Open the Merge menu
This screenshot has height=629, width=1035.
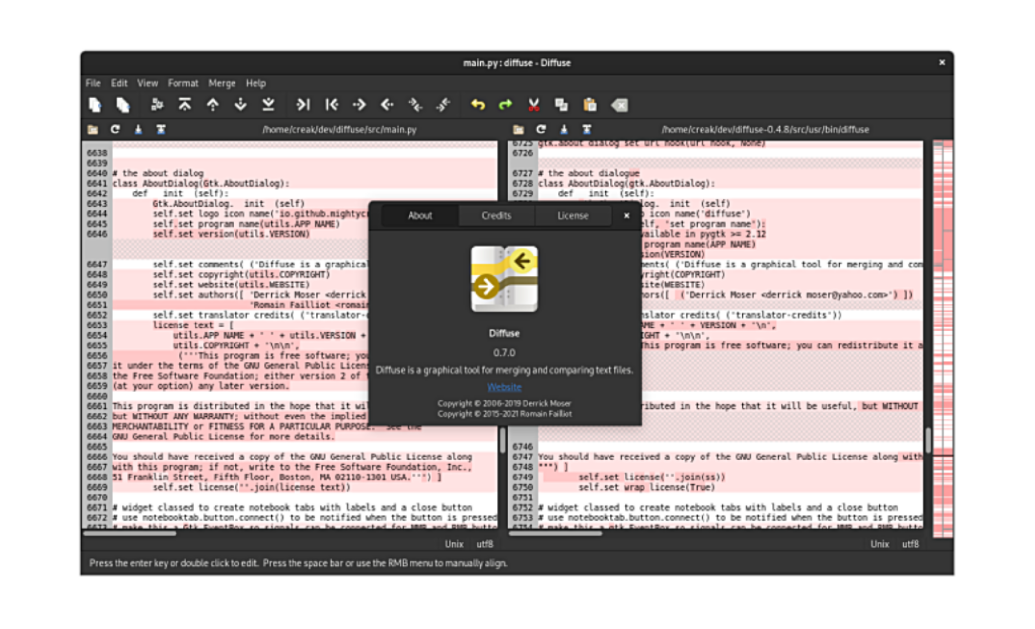coord(222,83)
